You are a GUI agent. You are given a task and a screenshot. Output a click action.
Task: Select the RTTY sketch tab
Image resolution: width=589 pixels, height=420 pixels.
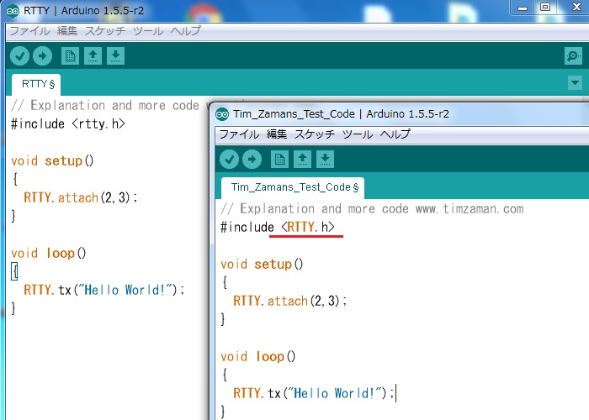pyautogui.click(x=38, y=84)
